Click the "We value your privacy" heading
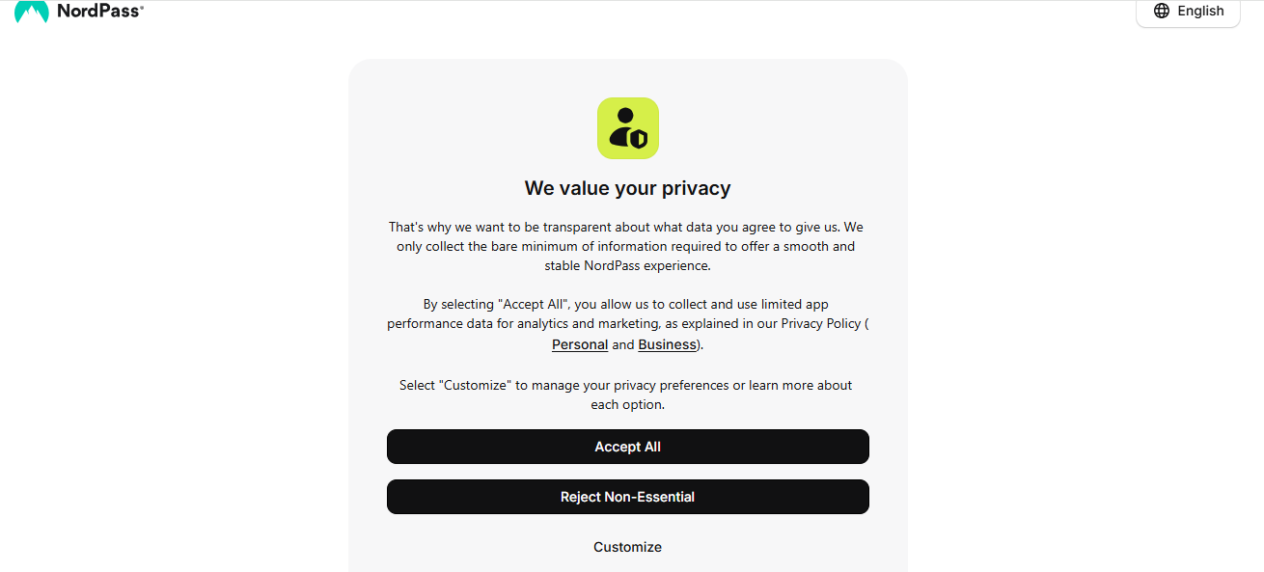This screenshot has width=1264, height=572. [628, 188]
